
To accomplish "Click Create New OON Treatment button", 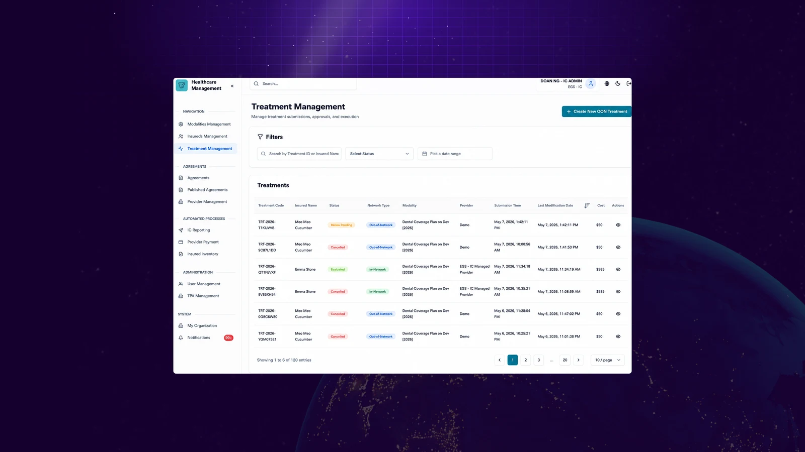I will (x=596, y=111).
